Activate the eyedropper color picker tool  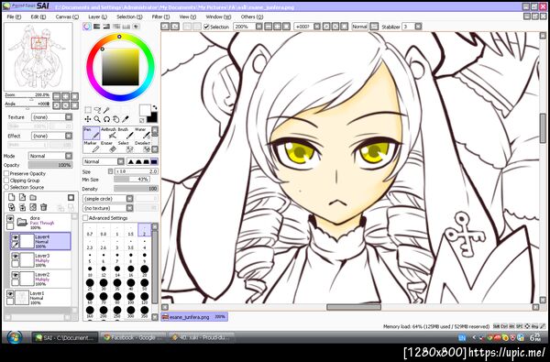[x=126, y=119]
